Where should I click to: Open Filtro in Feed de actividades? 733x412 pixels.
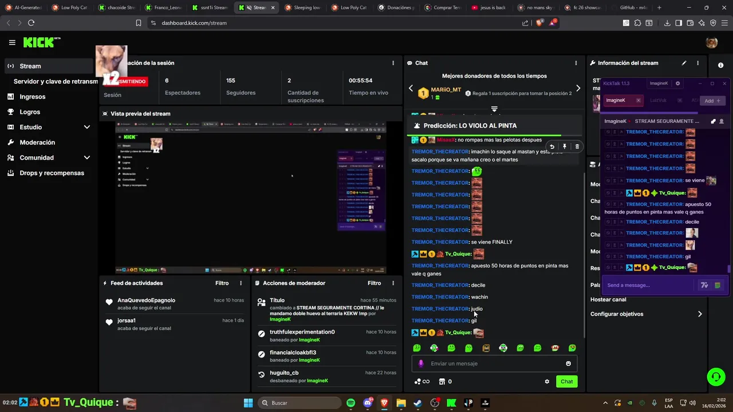pos(222,283)
